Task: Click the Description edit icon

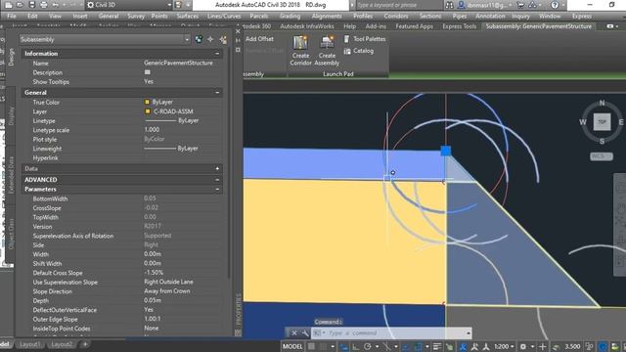Action: point(148,72)
